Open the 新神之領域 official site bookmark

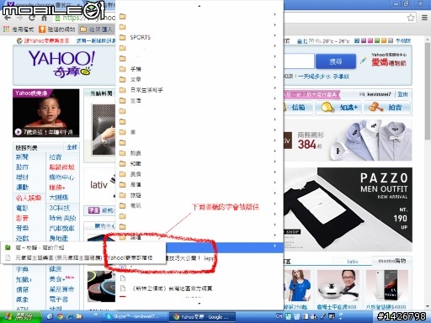pos(200,289)
